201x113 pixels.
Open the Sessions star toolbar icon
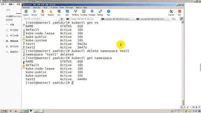pos(51,13)
